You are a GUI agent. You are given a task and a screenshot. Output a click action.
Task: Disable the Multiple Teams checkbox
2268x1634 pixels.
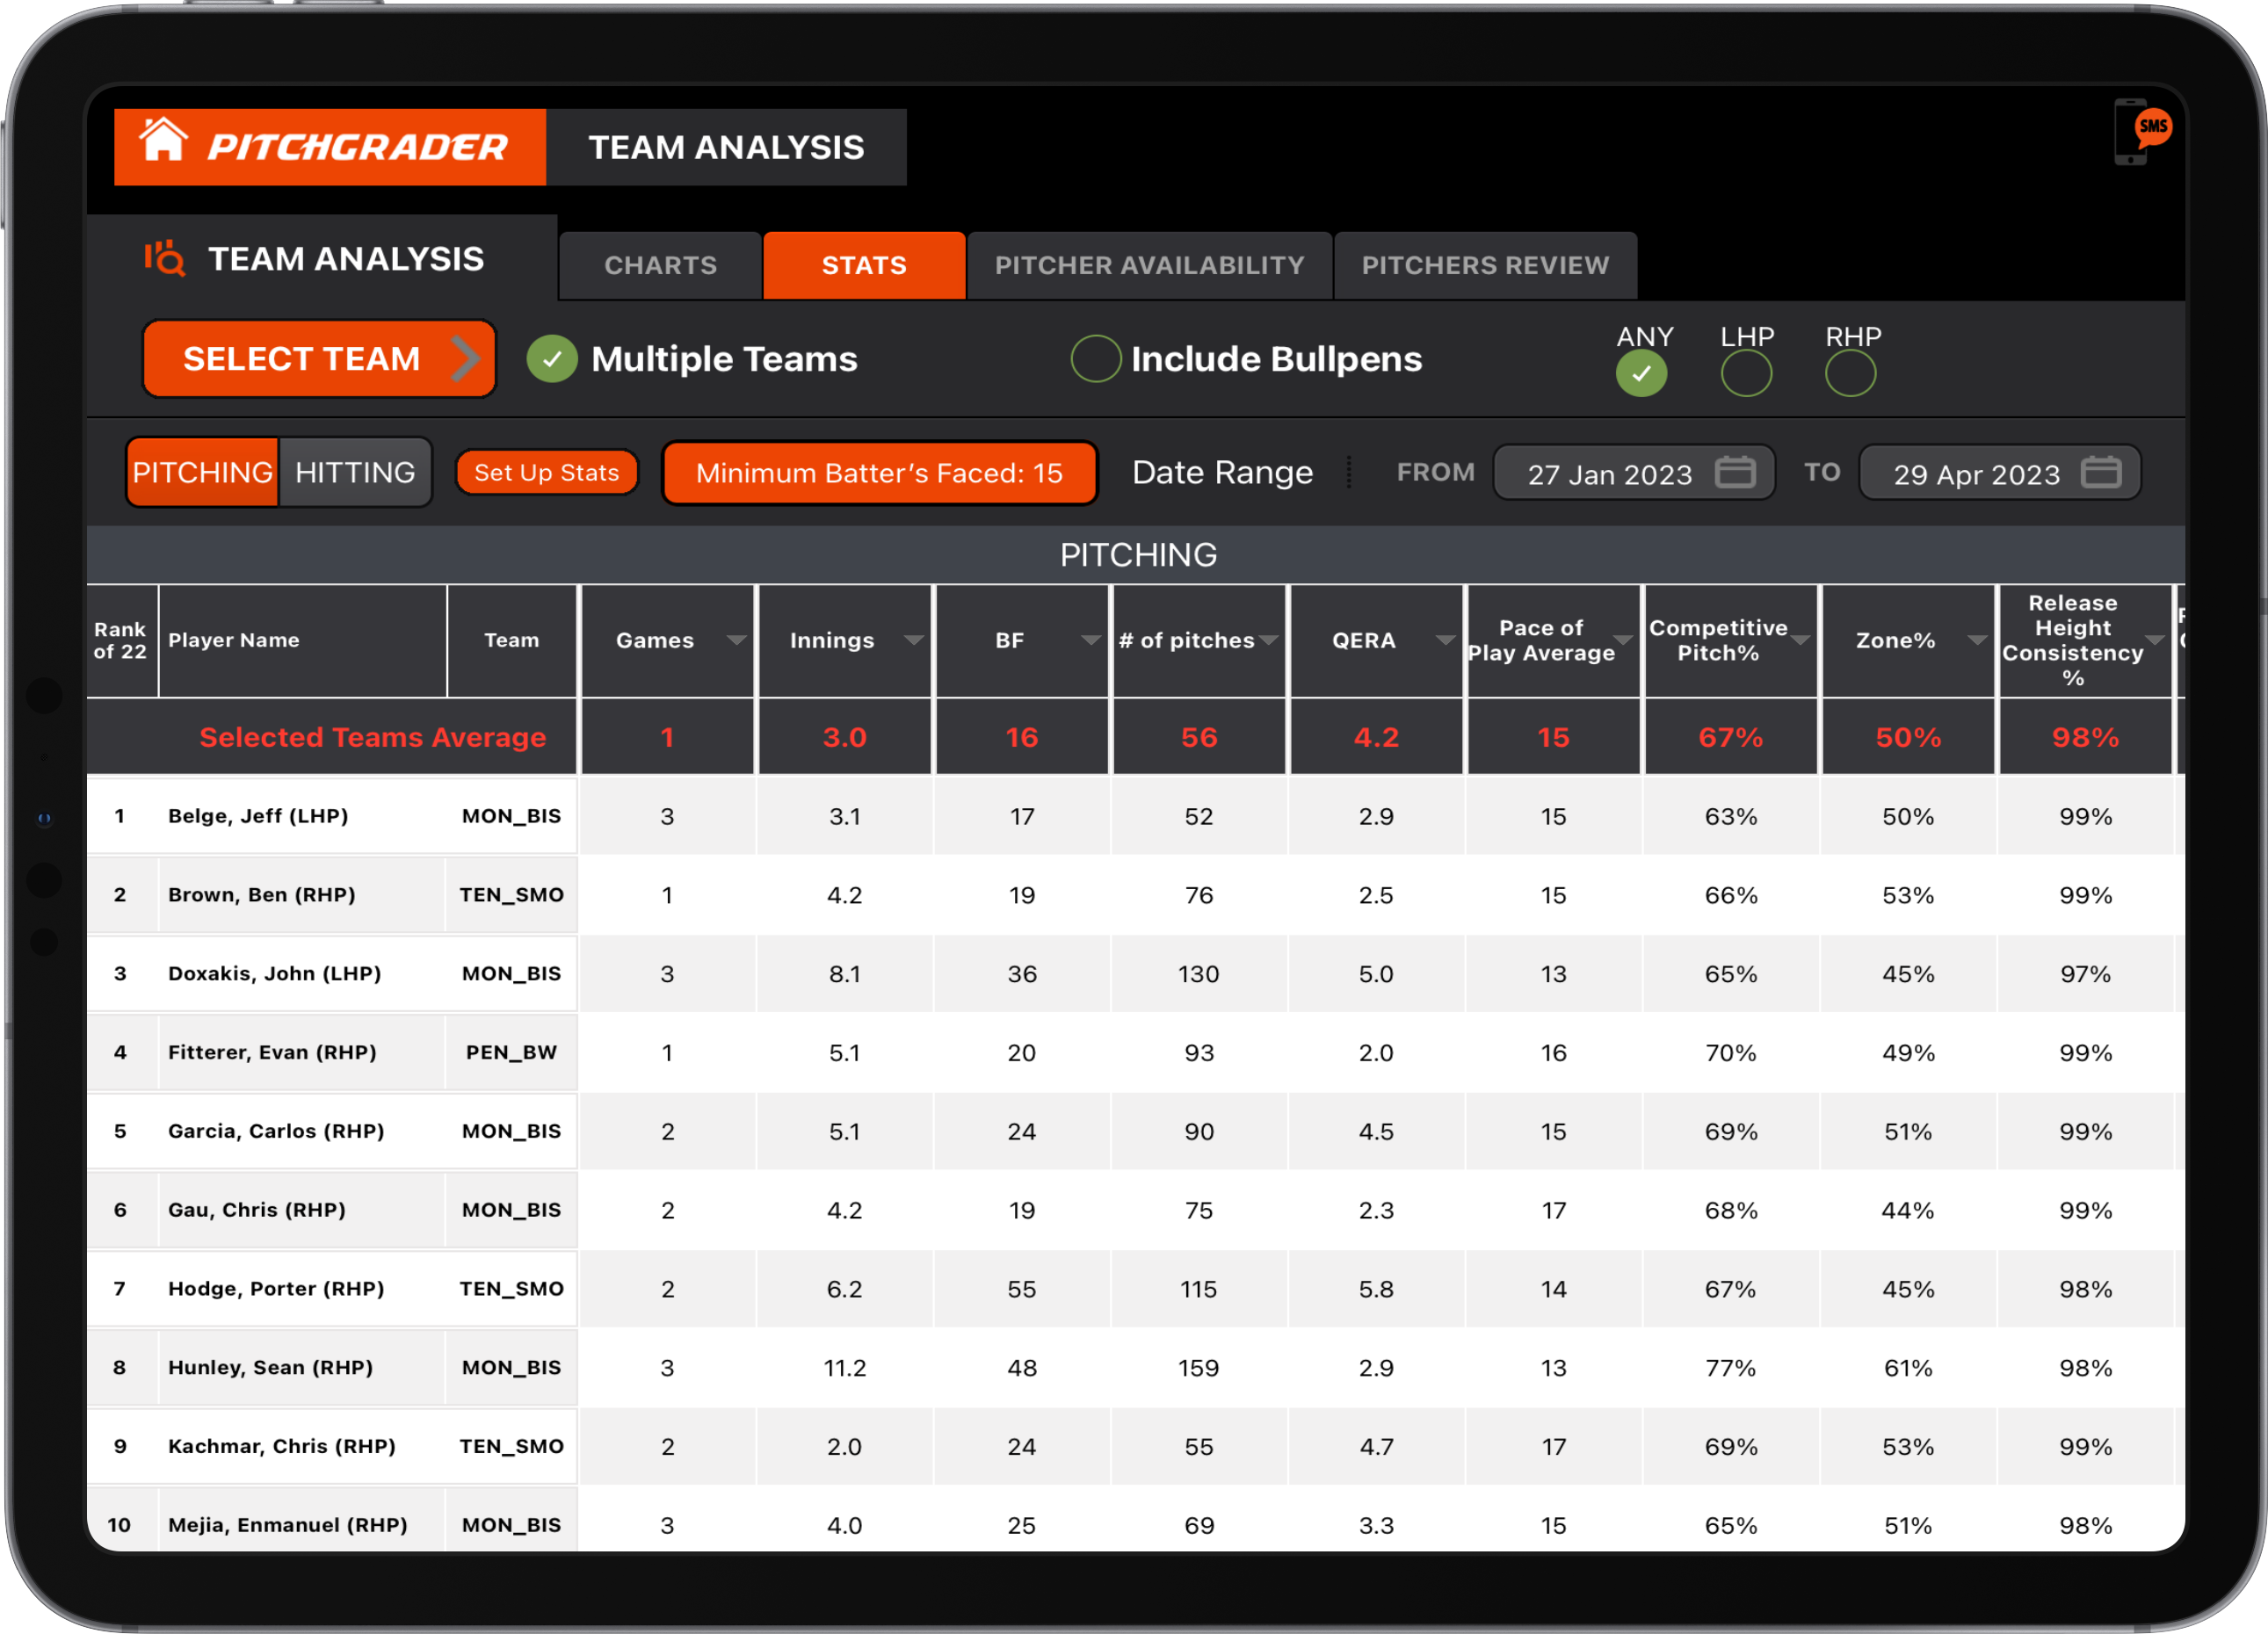point(552,358)
